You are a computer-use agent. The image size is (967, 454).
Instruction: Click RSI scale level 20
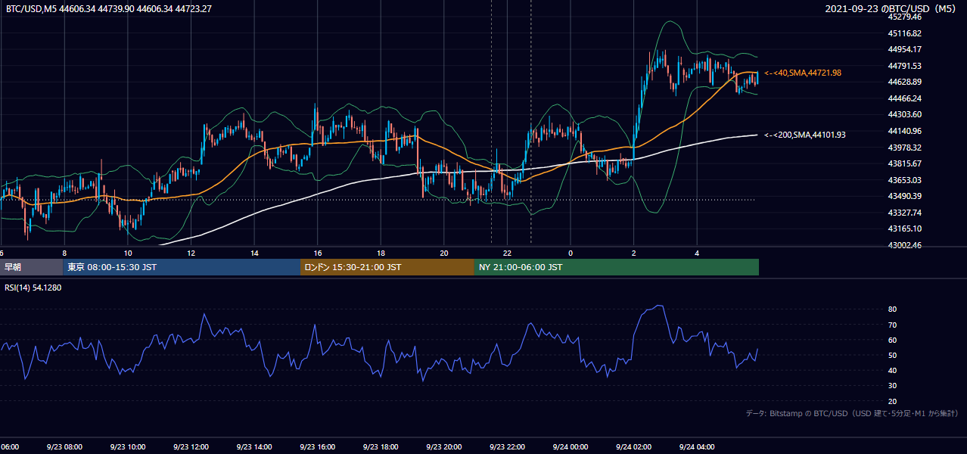892,401
